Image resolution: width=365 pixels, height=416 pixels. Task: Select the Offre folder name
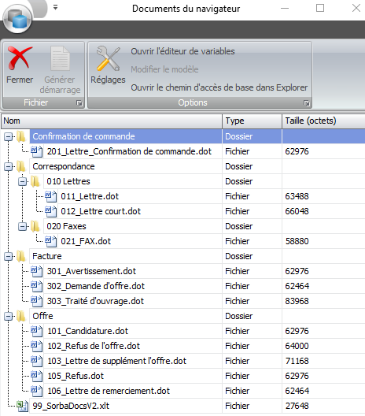point(42,316)
